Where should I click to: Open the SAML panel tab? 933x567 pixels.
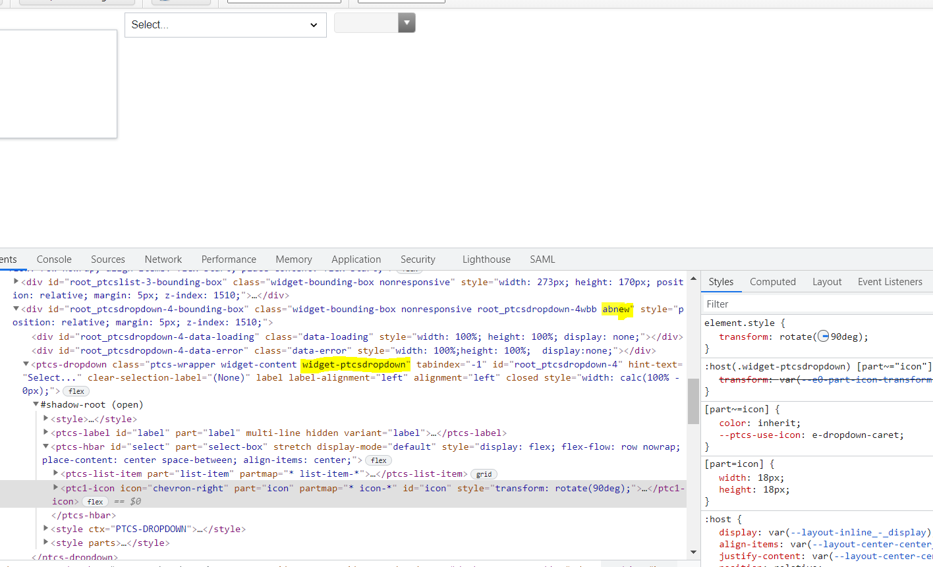tap(542, 259)
